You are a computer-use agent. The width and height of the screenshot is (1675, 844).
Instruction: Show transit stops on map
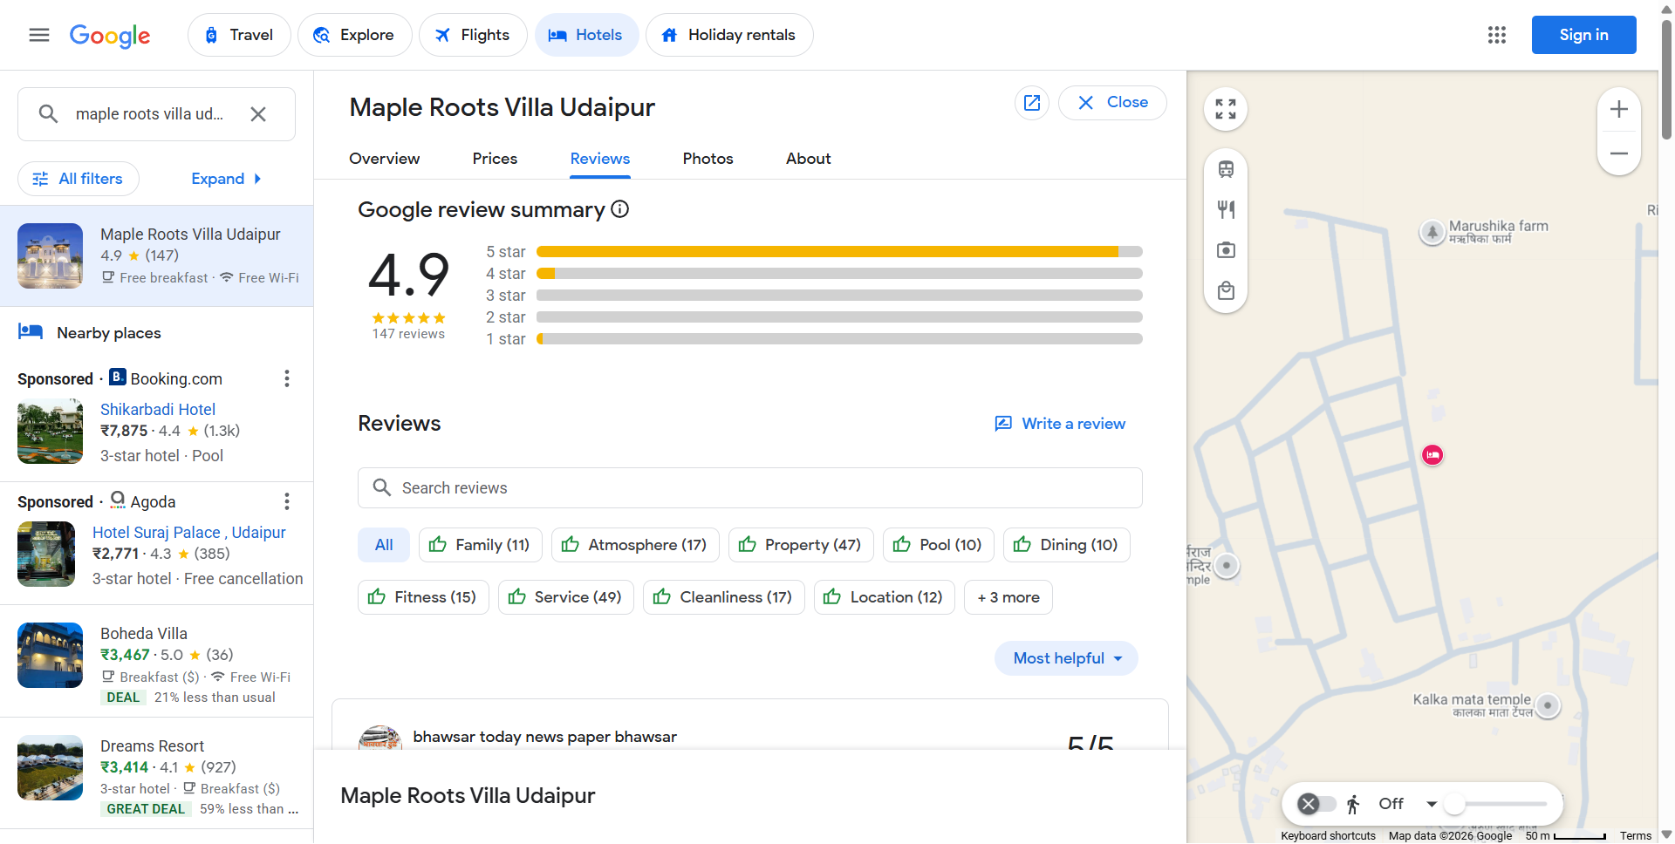[1226, 169]
